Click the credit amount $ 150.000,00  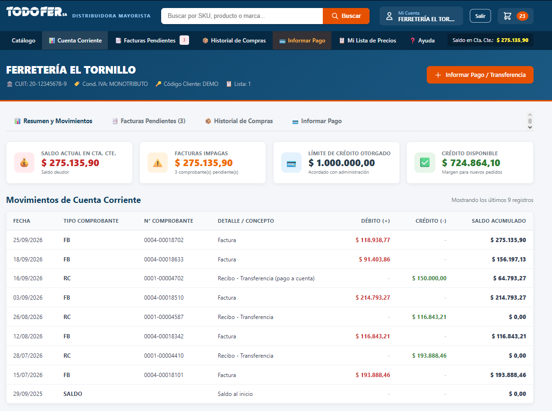pyautogui.click(x=429, y=278)
